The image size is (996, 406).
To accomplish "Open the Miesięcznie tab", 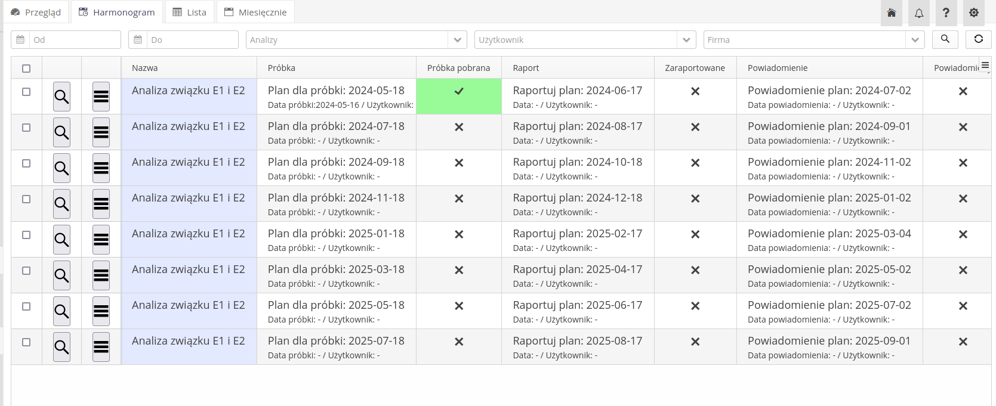I will click(255, 13).
